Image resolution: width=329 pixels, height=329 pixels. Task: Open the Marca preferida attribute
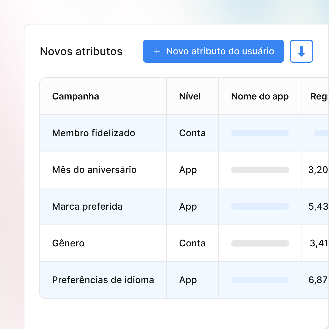pos(87,207)
